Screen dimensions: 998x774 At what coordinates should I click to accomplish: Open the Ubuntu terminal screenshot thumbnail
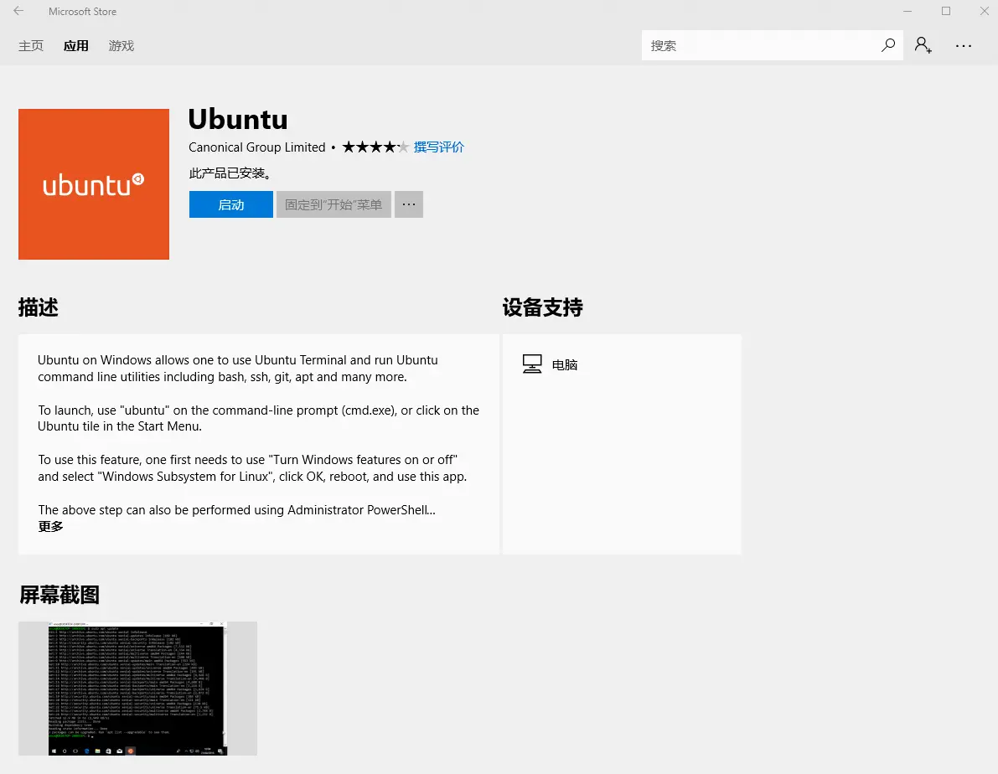pyautogui.click(x=137, y=688)
